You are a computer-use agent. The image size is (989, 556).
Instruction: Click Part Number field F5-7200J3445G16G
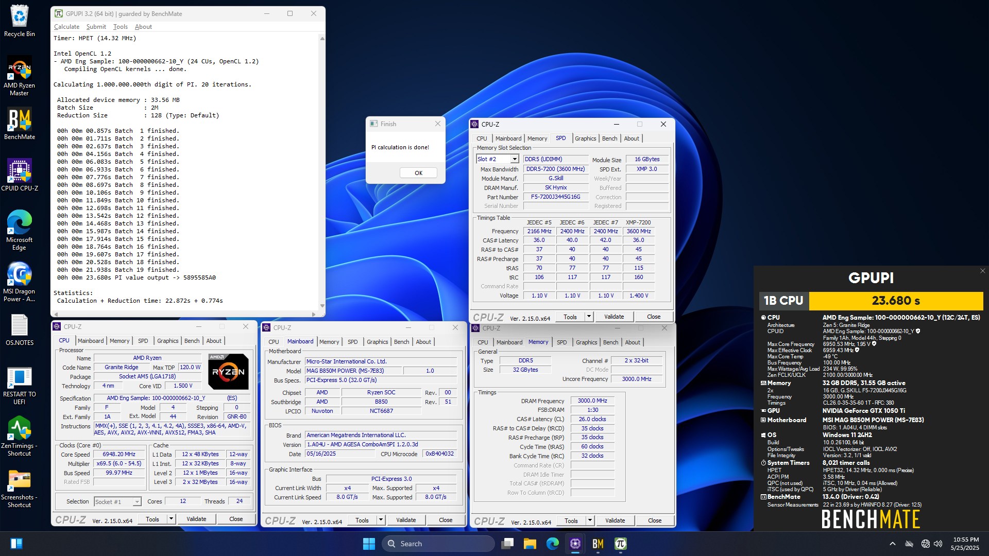point(555,197)
